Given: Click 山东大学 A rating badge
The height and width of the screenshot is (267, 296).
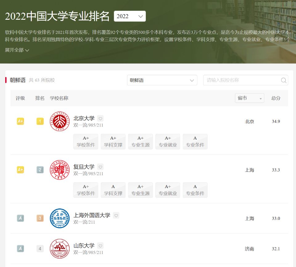Looking at the screenshot, I should 20,249.
